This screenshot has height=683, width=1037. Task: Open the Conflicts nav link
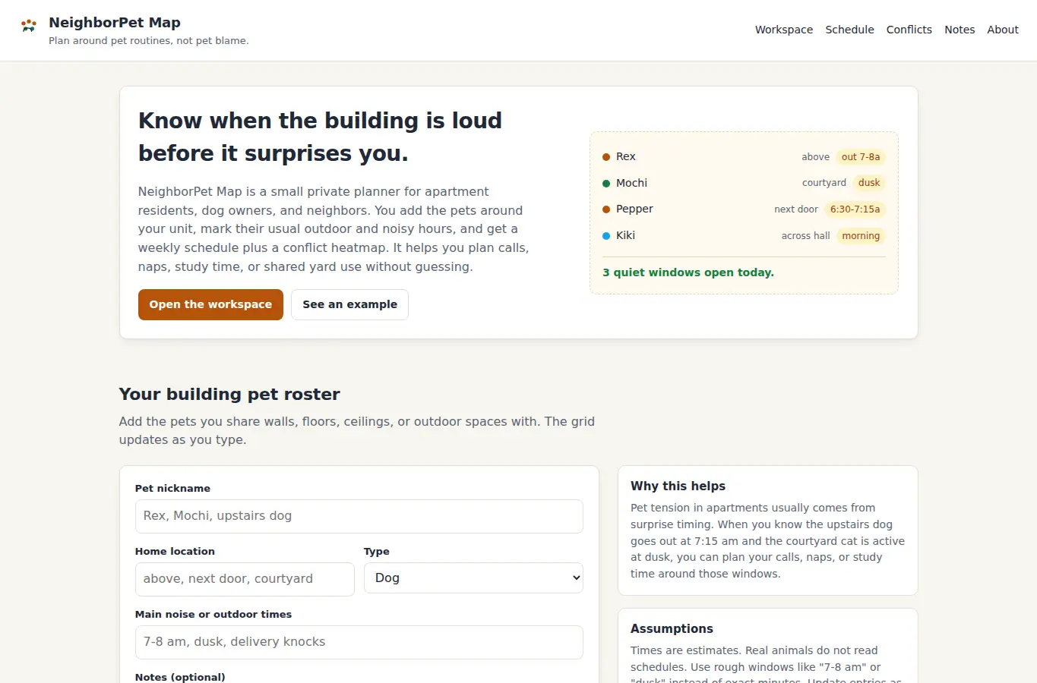[909, 30]
